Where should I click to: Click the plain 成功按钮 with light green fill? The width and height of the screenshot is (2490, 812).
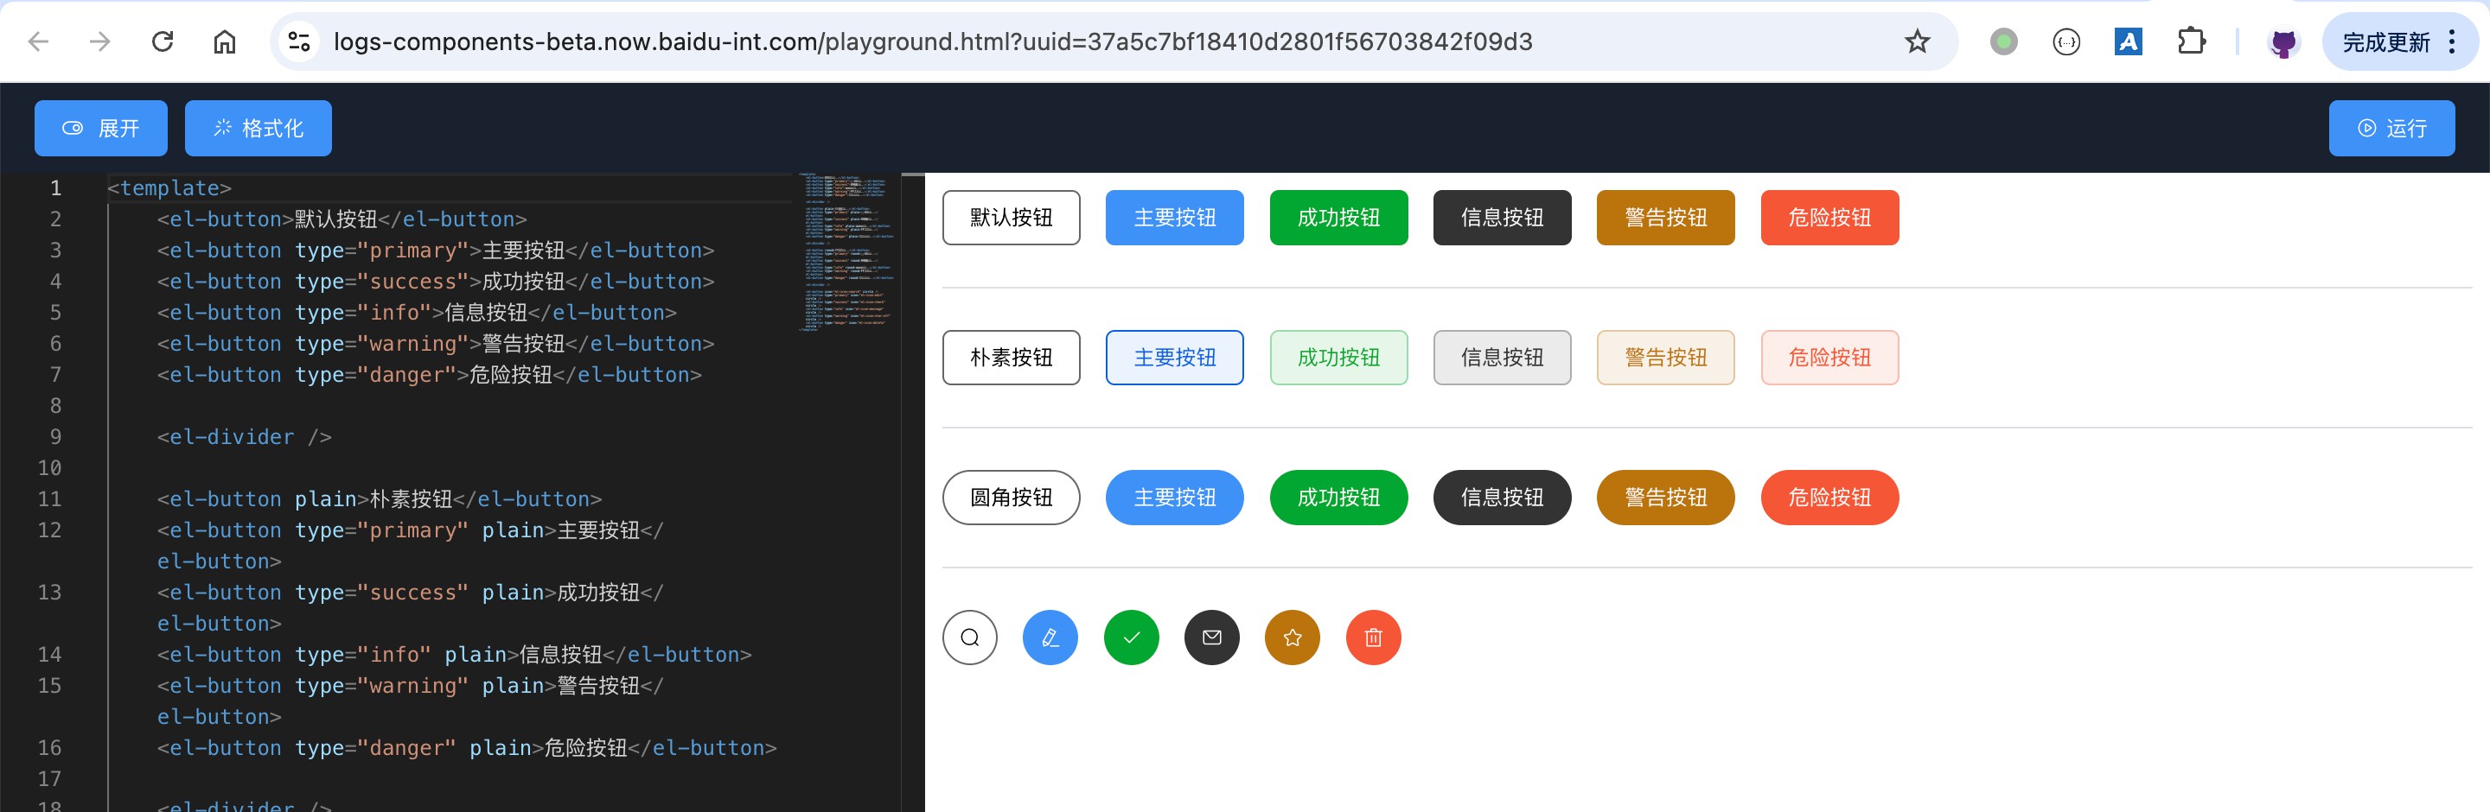1338,358
